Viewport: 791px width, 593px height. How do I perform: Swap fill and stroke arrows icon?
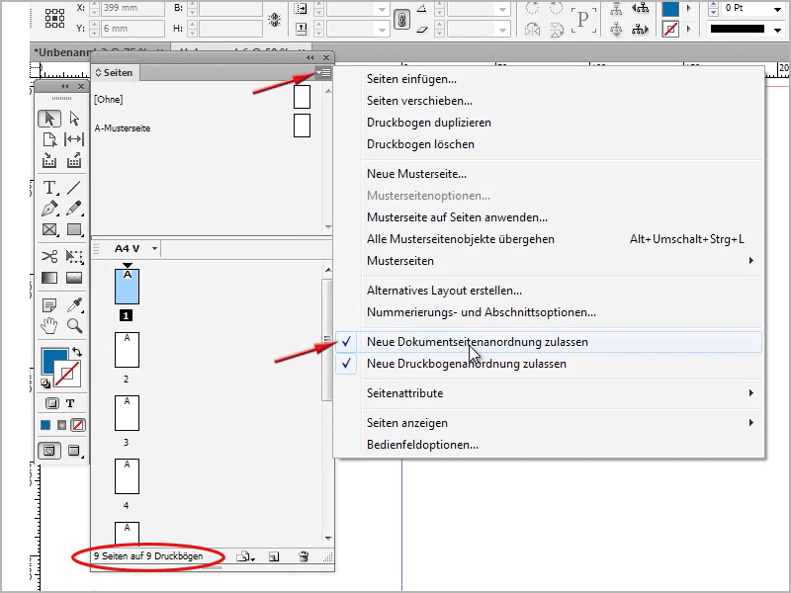click(77, 352)
